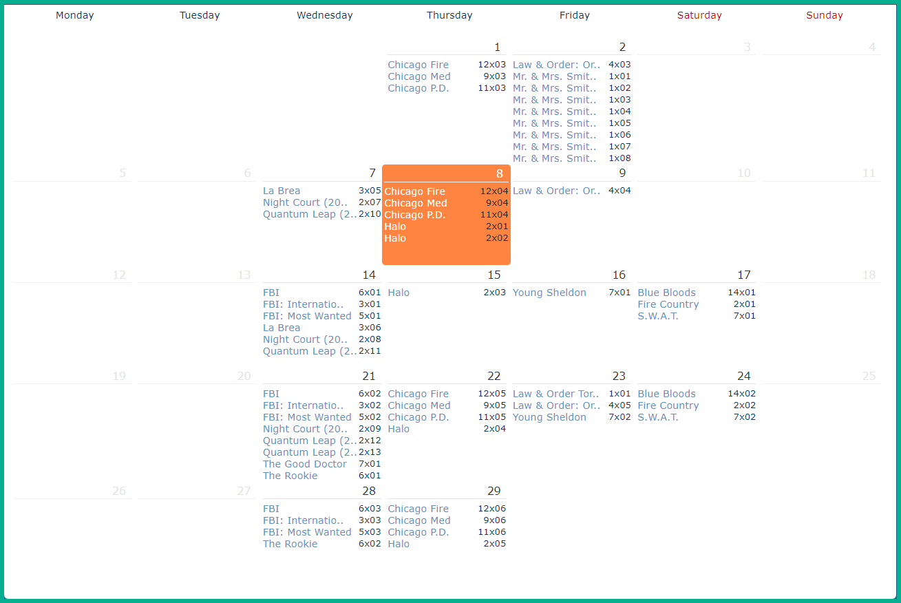The image size is (901, 603).
Task: Open Quantum Leap episode 2x10
Action: 310,214
